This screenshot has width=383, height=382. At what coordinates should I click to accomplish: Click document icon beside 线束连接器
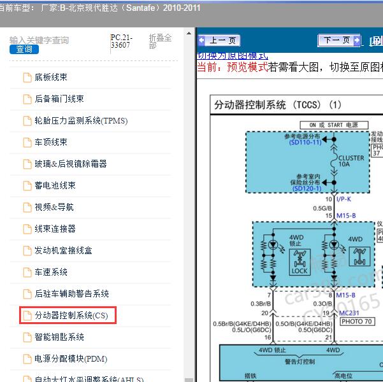27,229
